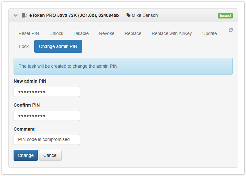Open the Replace tab
The image size is (246, 176).
click(133, 33)
